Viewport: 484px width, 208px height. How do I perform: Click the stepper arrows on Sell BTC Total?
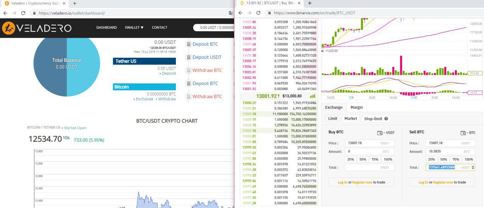473,167
